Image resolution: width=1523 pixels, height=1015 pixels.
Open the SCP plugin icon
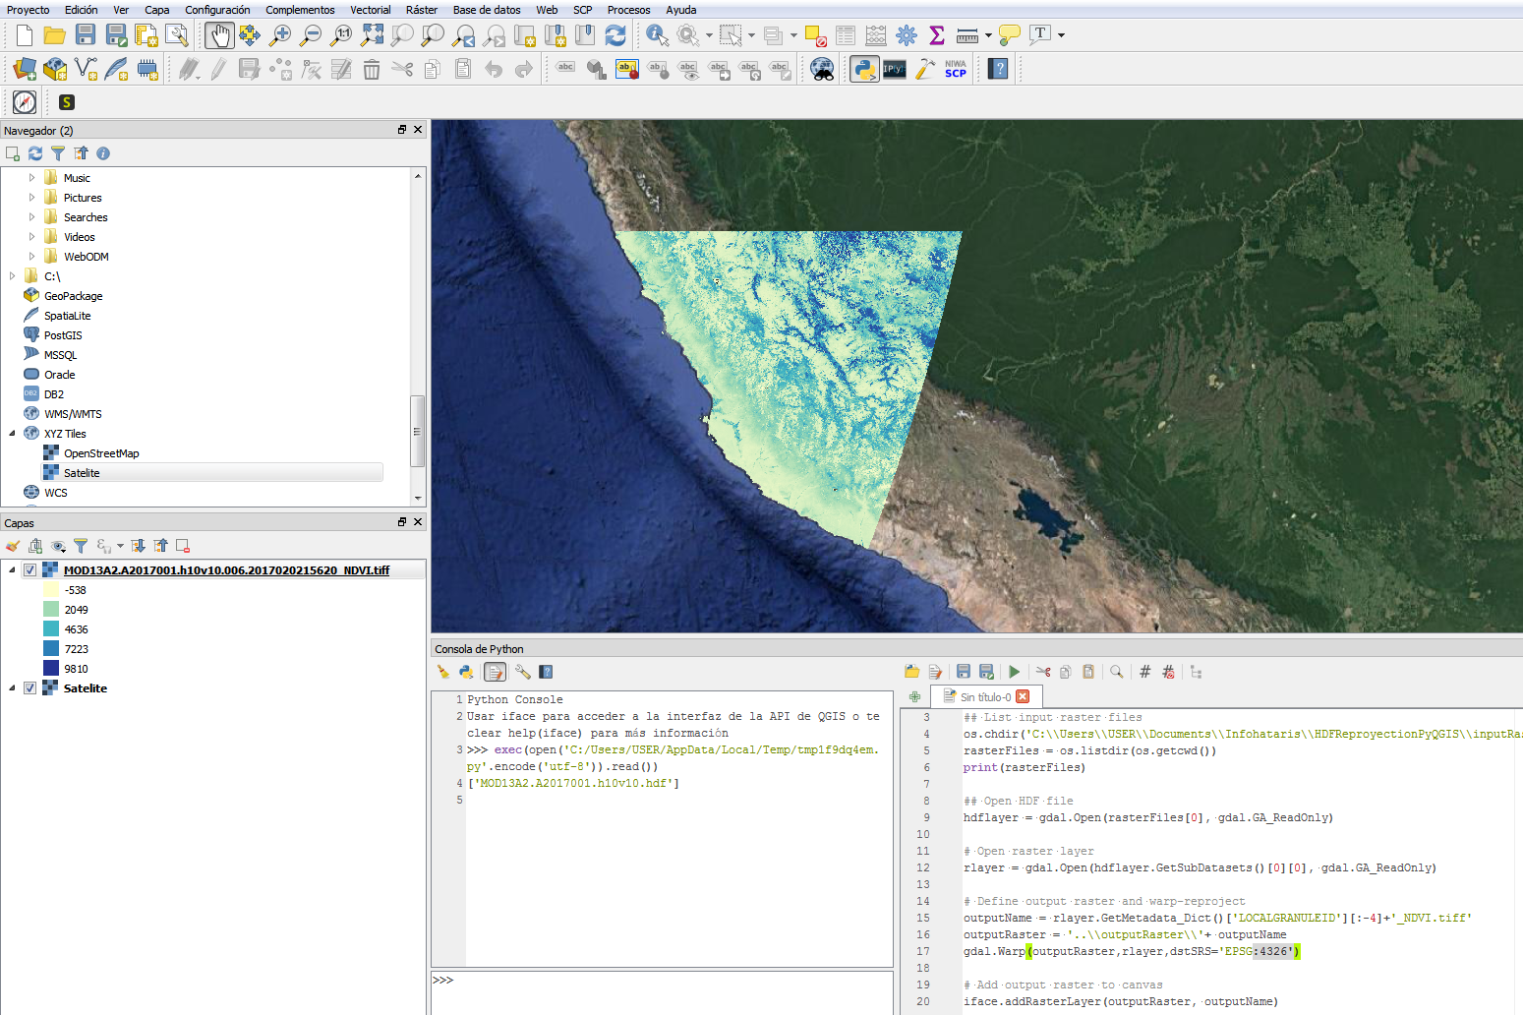[955, 69]
